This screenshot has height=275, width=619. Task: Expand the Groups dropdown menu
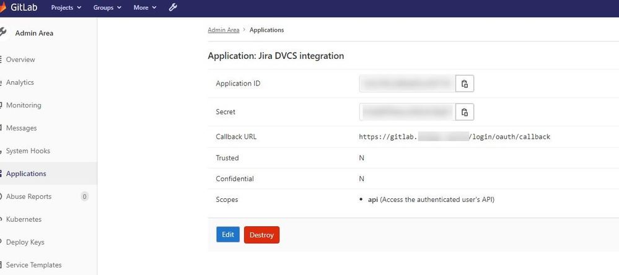(x=107, y=7)
